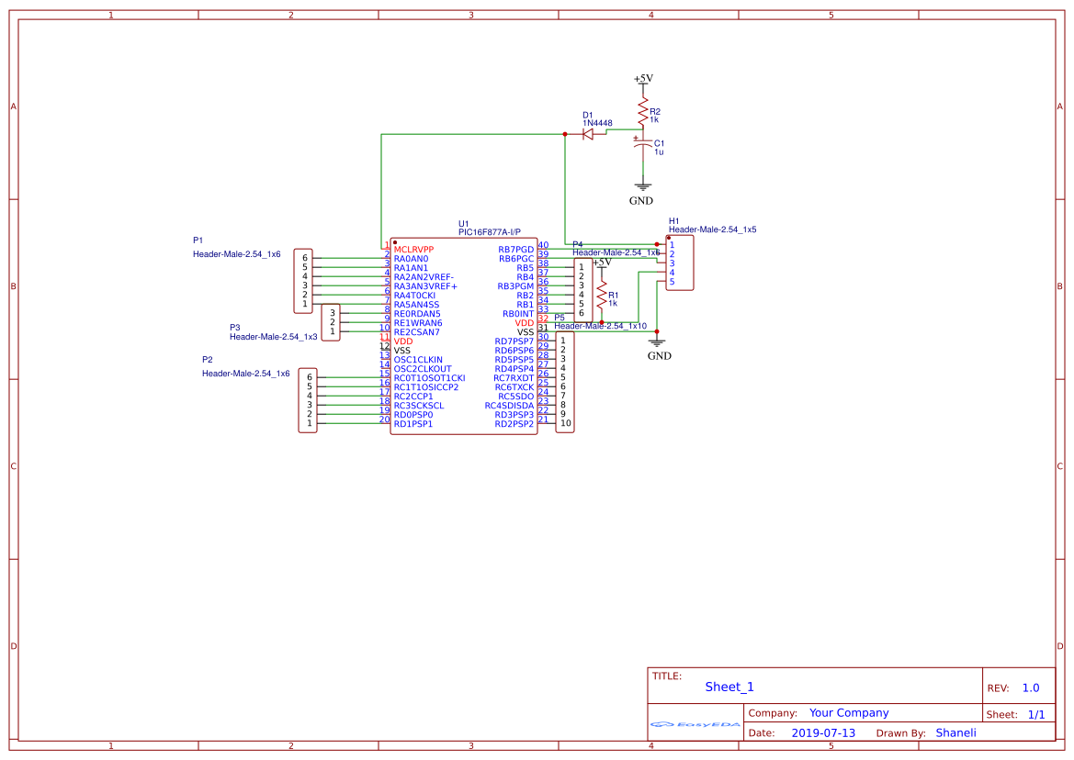Click the Shaneli drawn-by name
This screenshot has width=1074, height=760.
[956, 732]
